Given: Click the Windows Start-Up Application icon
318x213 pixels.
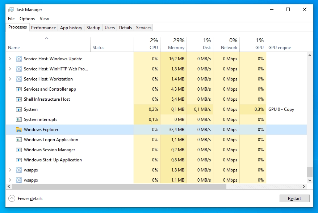Looking at the screenshot, I should [x=19, y=160].
